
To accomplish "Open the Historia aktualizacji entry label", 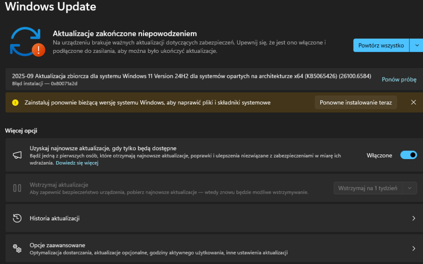I will (55, 218).
